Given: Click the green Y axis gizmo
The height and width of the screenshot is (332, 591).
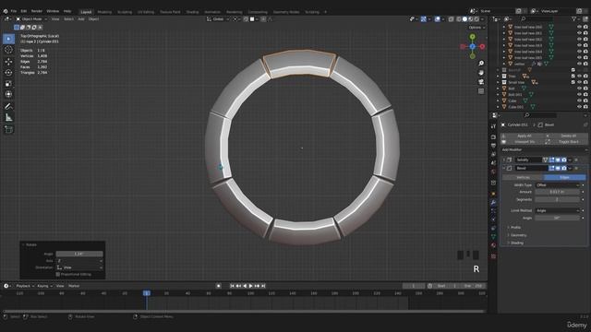Looking at the screenshot, I should (x=472, y=37).
